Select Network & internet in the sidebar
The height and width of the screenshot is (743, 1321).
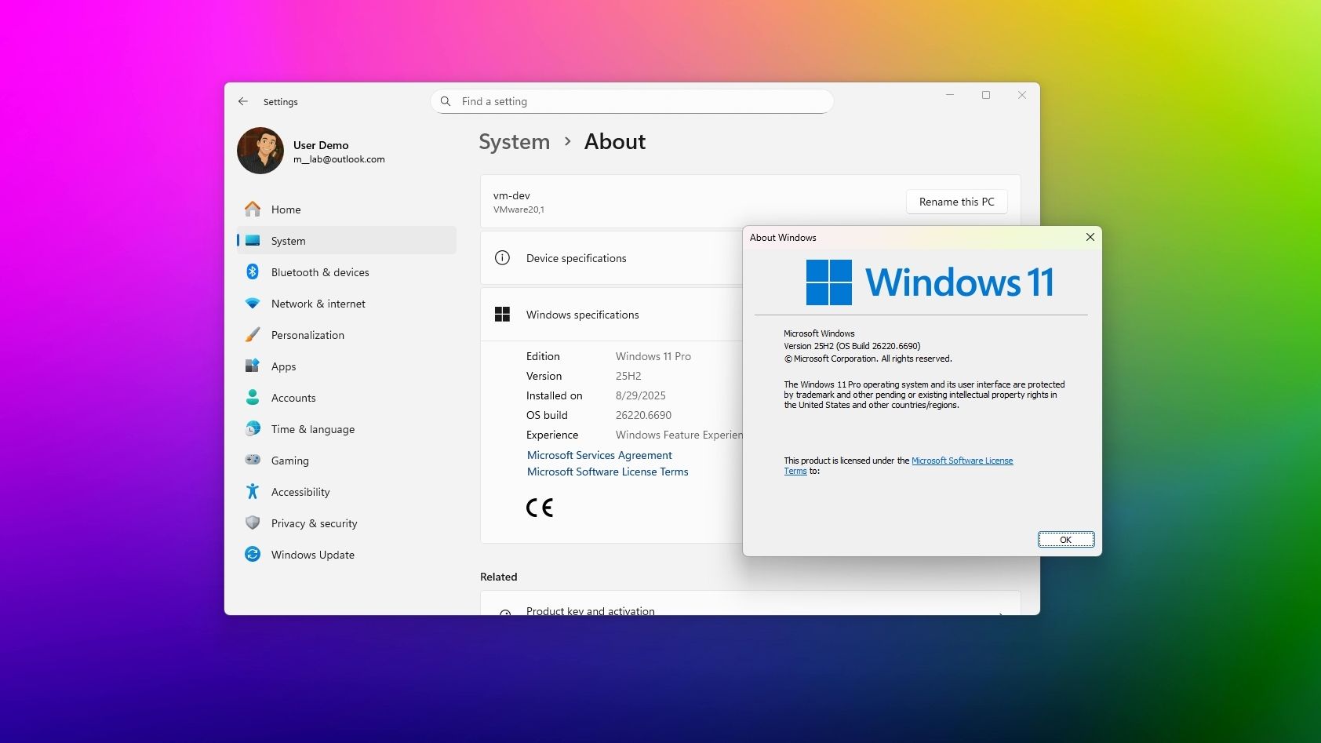(x=318, y=304)
